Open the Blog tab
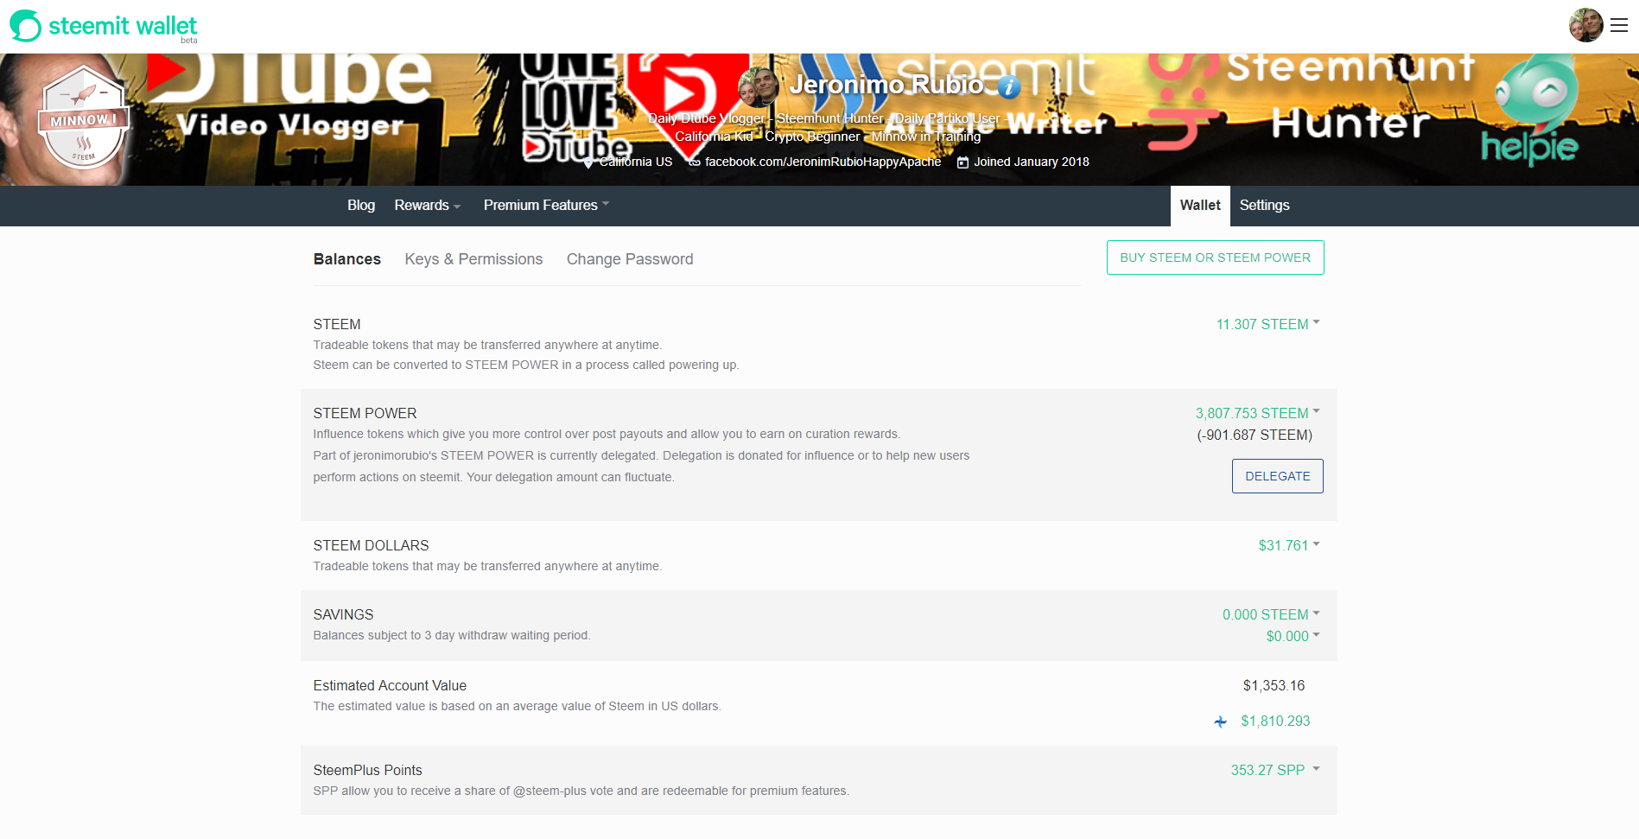Screen dimensions: 1639x839 click(361, 206)
